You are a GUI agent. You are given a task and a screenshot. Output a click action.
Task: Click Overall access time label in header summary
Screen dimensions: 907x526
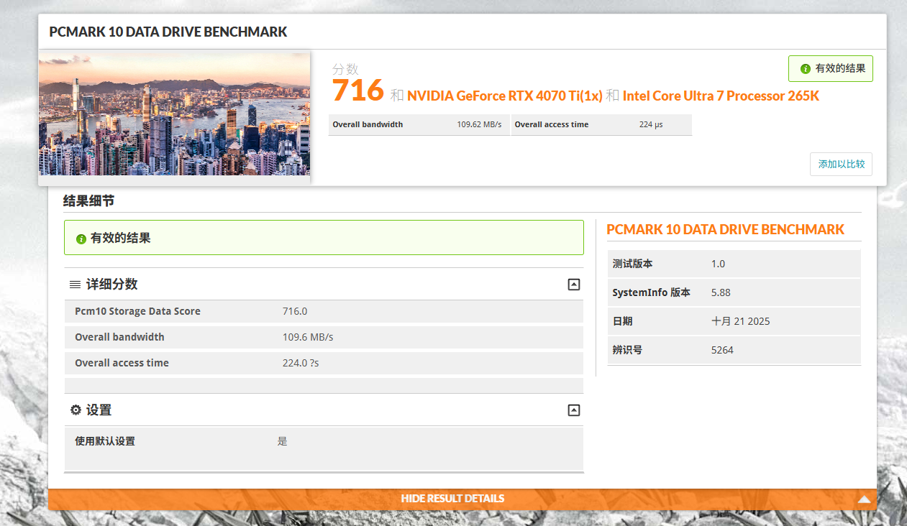pos(552,124)
